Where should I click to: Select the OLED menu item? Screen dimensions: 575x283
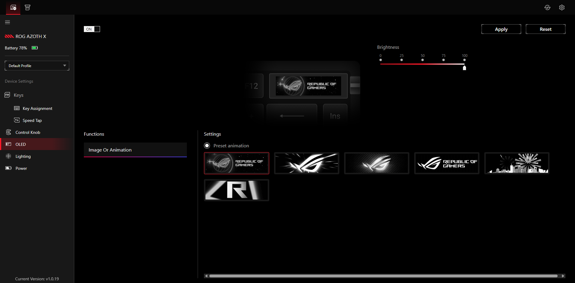(x=37, y=144)
